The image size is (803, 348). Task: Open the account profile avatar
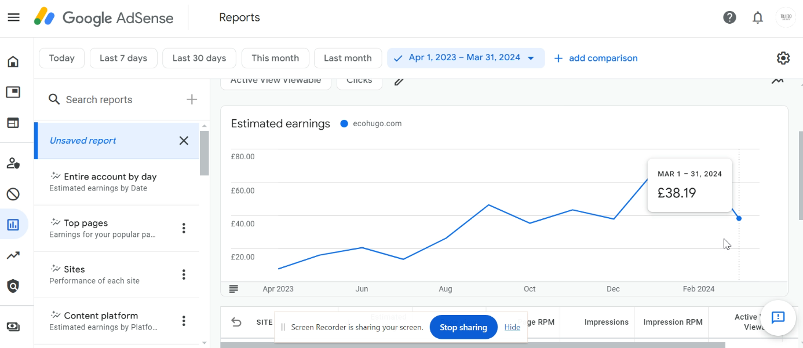point(786,17)
